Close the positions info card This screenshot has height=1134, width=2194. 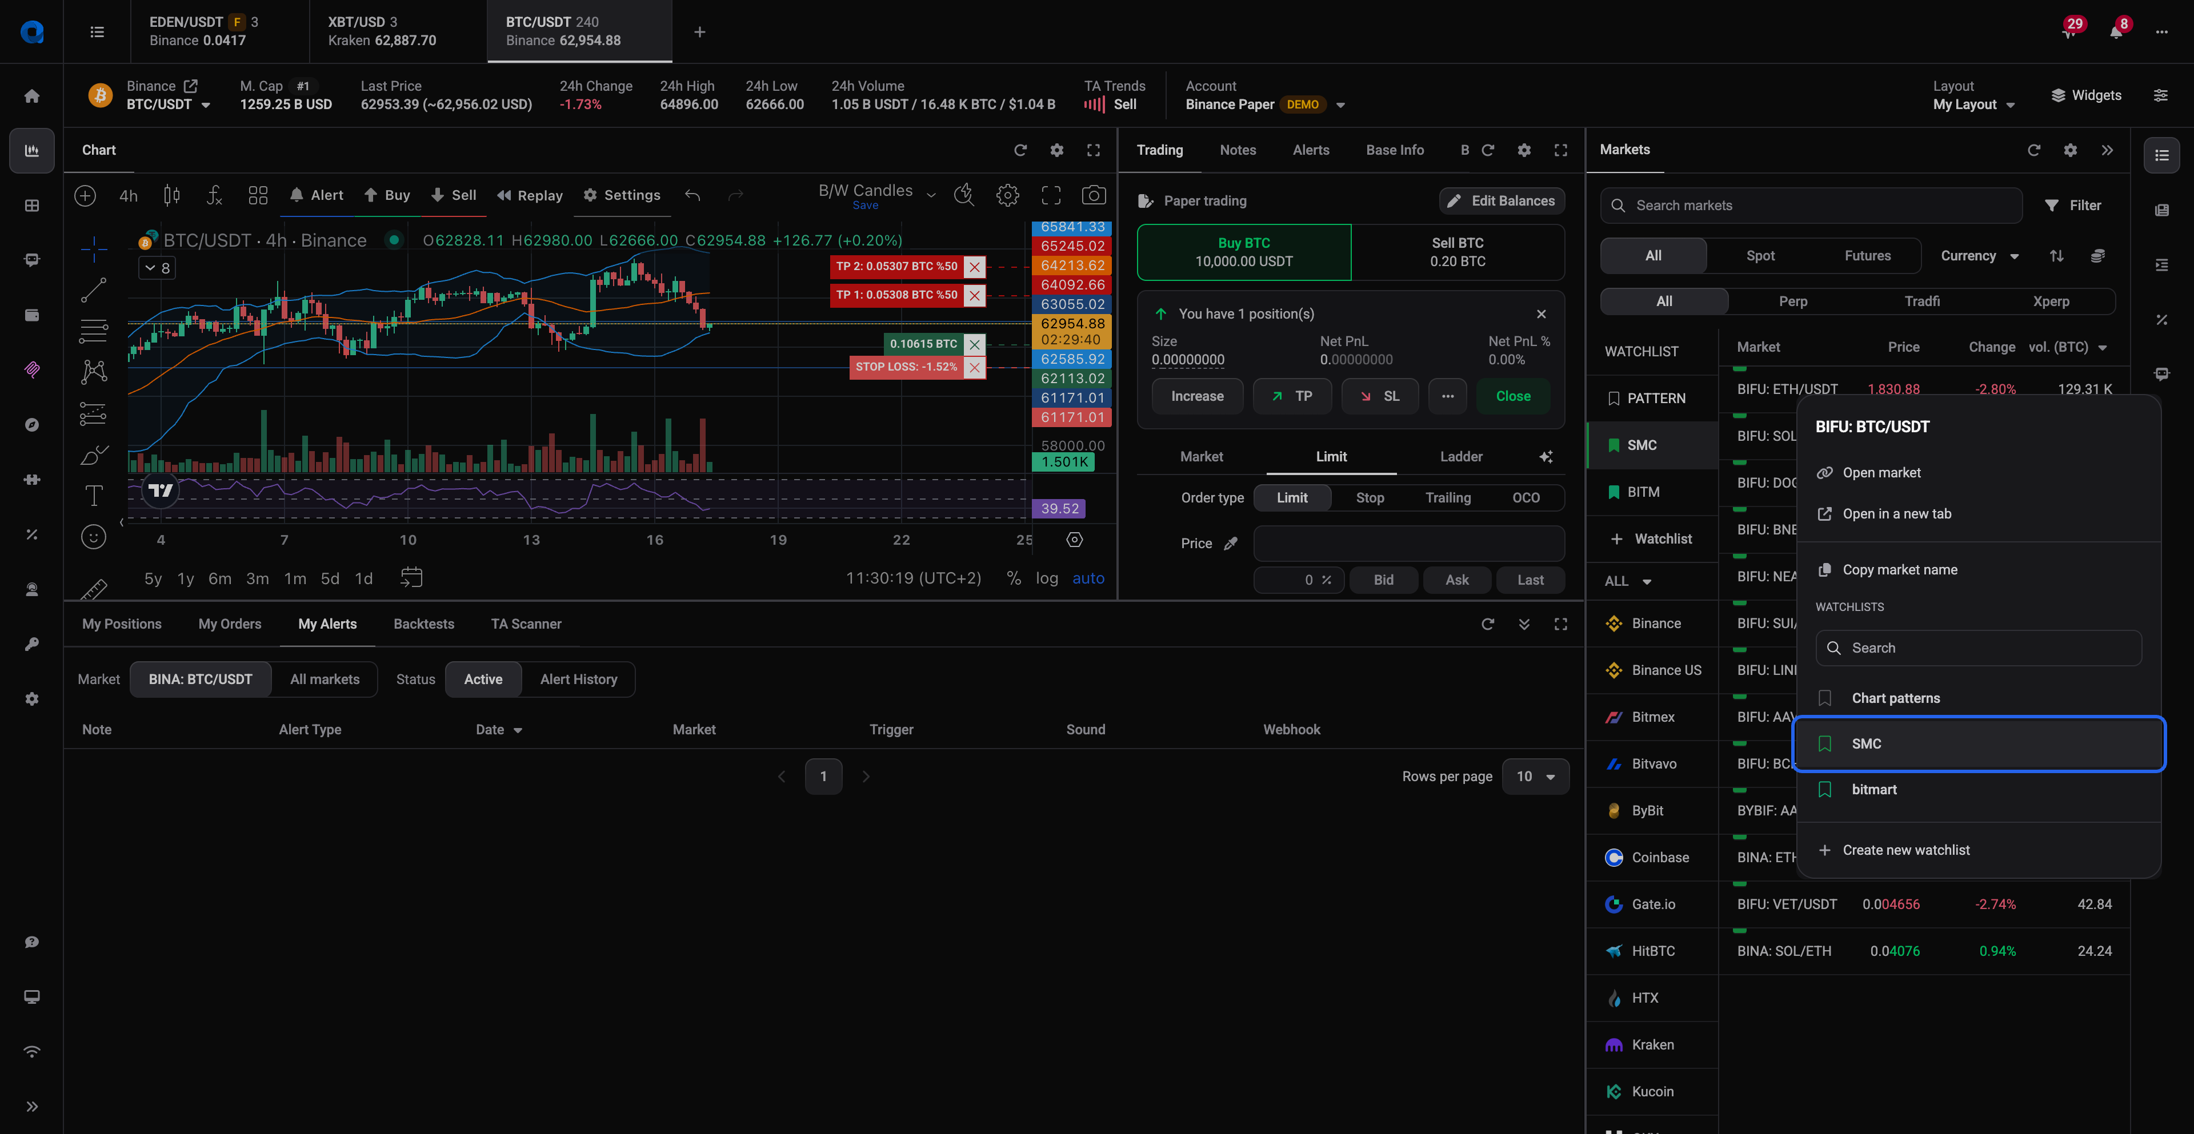tap(1542, 314)
